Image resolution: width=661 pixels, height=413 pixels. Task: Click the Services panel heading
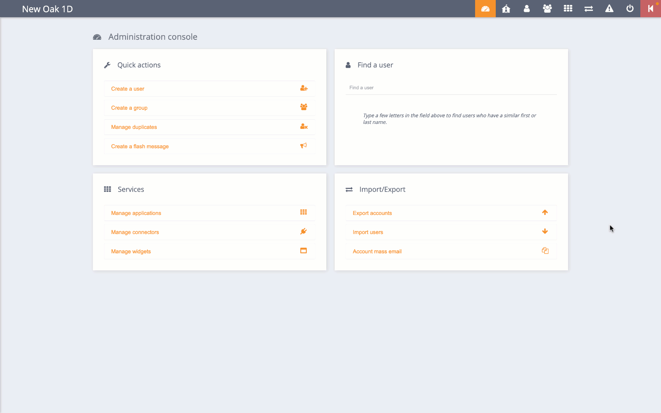[131, 189]
